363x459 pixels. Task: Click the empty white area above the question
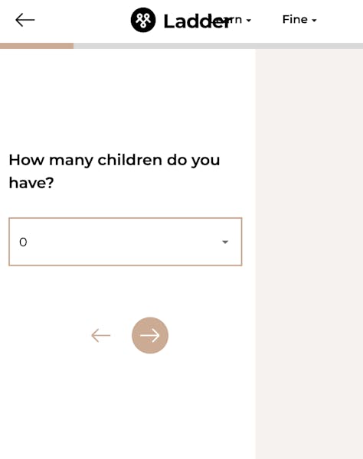click(x=127, y=99)
